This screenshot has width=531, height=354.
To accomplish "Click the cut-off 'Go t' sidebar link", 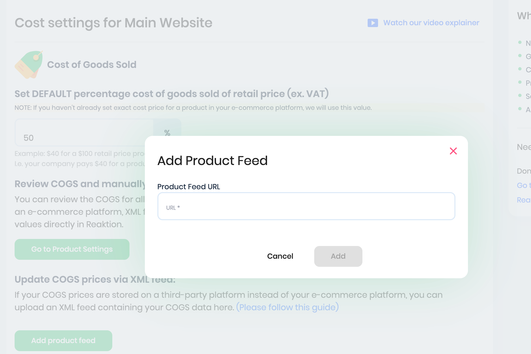I will (524, 185).
